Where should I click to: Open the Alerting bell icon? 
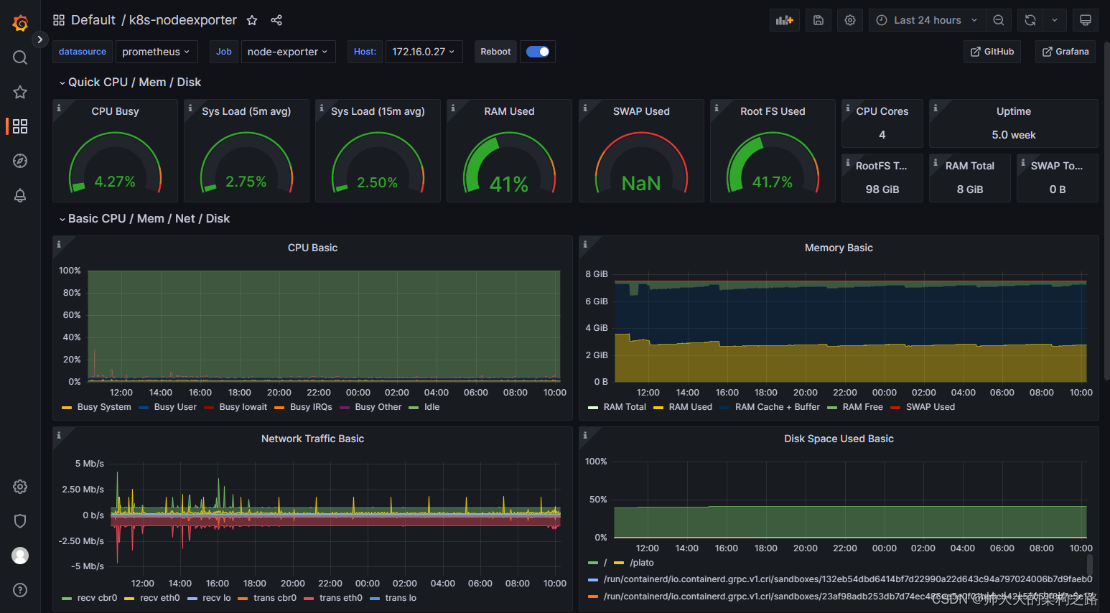tap(20, 195)
